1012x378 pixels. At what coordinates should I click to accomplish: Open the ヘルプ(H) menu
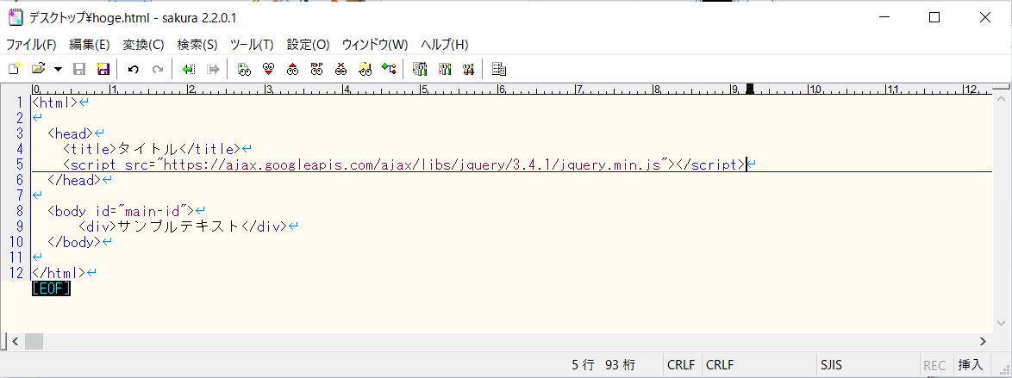[445, 45]
